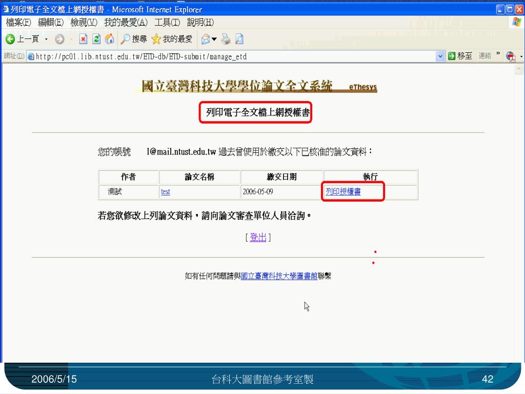Open the 搜尋 search pane

(134, 39)
